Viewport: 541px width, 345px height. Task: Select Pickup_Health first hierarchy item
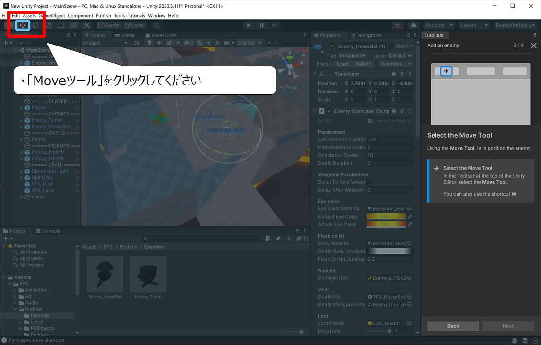[47, 152]
